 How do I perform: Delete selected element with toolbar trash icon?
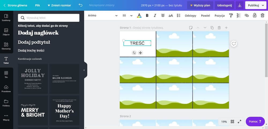point(262,16)
